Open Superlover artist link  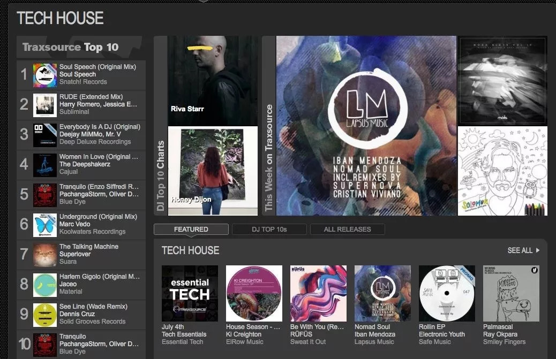click(75, 254)
